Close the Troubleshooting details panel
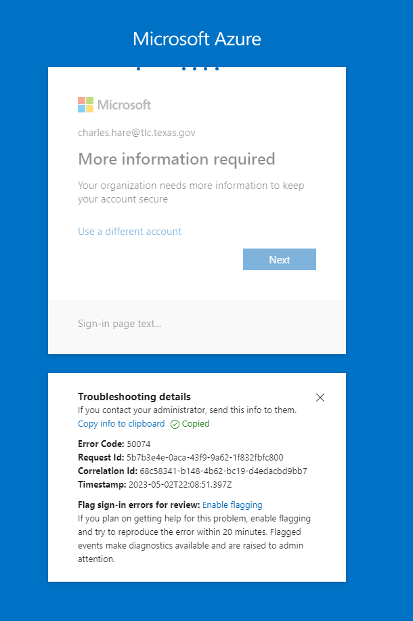The image size is (413, 621). tap(320, 398)
